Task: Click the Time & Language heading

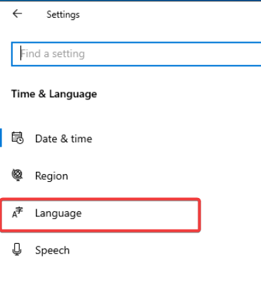Action: click(54, 94)
